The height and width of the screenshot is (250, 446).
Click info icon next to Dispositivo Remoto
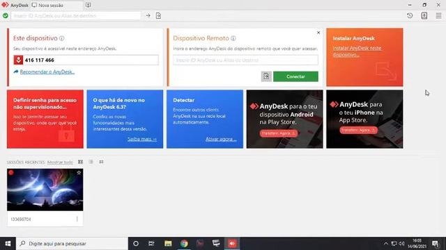pos(233,38)
